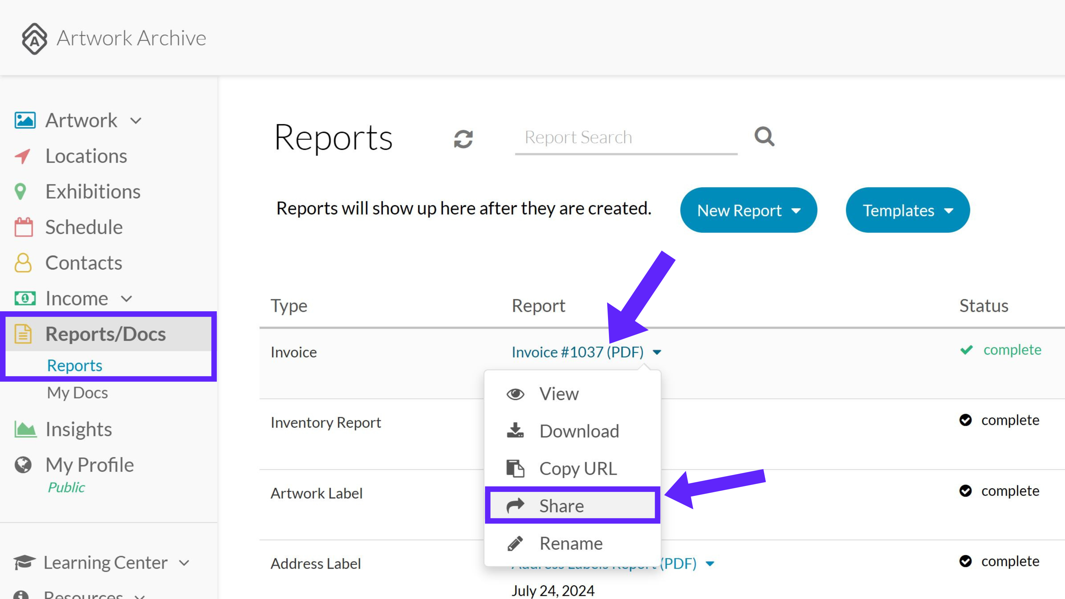Click the Artwork Archive logo icon
Image resolution: width=1065 pixels, height=599 pixels.
34,39
